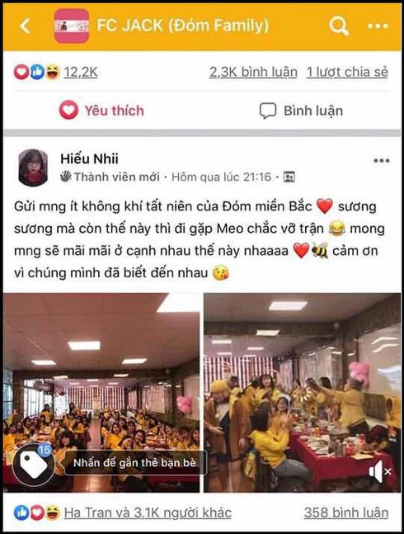Tap Nhấn để gắn thẻ bạn bè
The width and height of the screenshot is (404, 534).
click(135, 463)
